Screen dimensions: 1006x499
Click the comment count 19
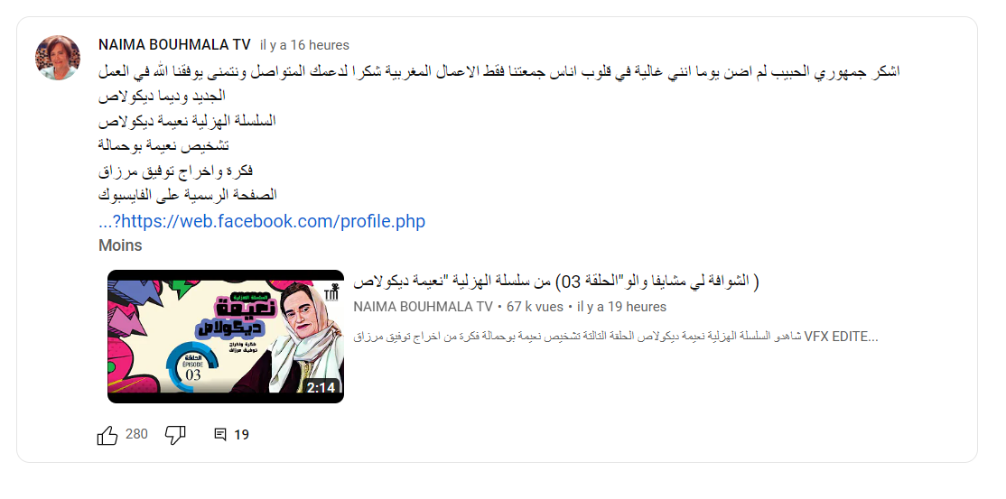tap(241, 435)
